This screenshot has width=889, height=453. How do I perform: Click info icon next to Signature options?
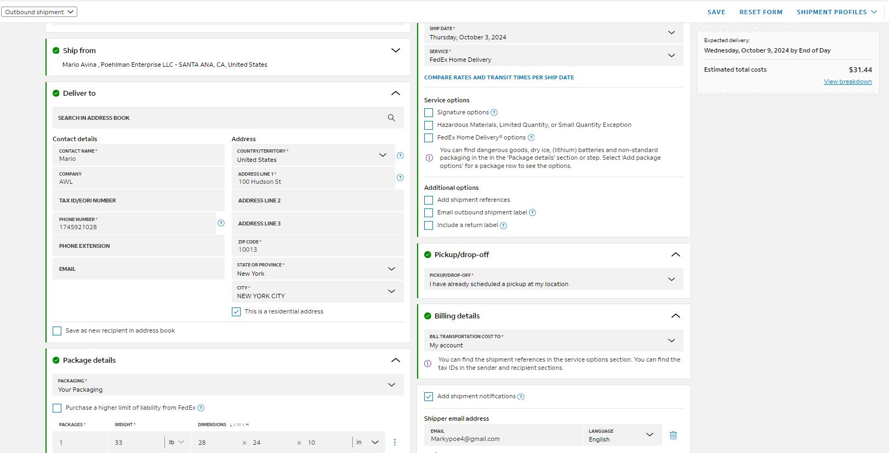coord(494,113)
